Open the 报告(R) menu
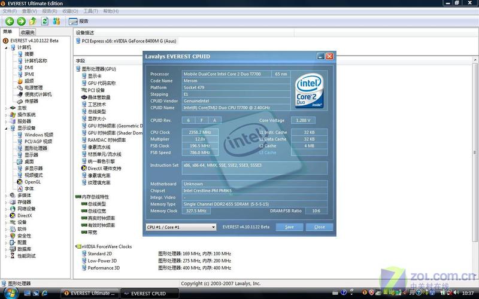This screenshot has height=299, width=479. (50, 11)
